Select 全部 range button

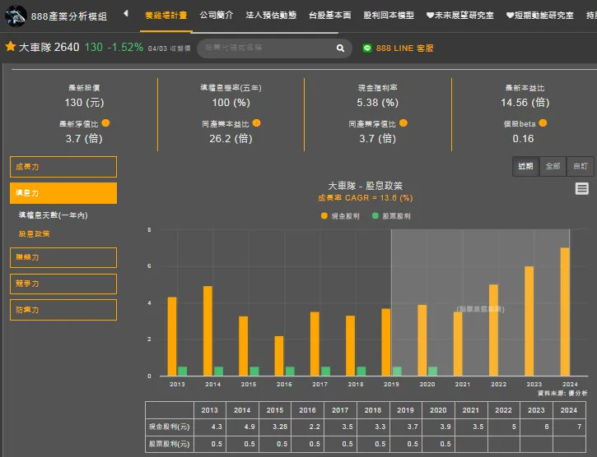tap(553, 166)
